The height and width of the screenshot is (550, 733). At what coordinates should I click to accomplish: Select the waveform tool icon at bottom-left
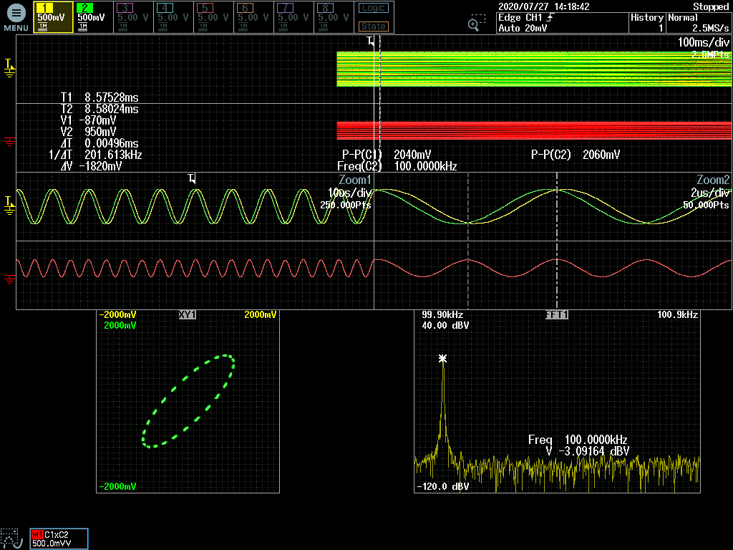[x=12, y=539]
